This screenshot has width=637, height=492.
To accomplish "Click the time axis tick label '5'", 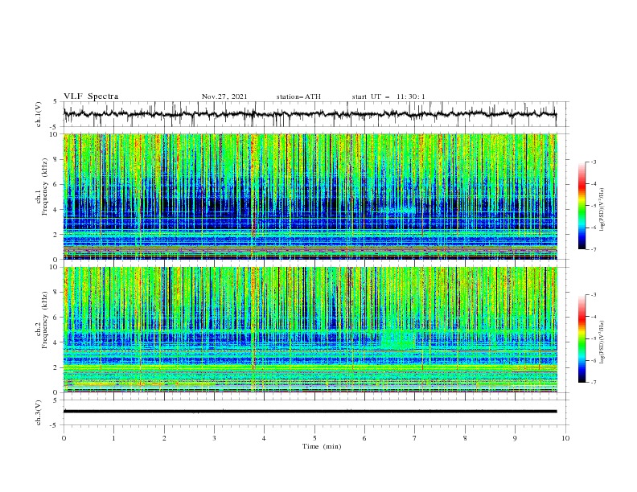I will click(314, 438).
